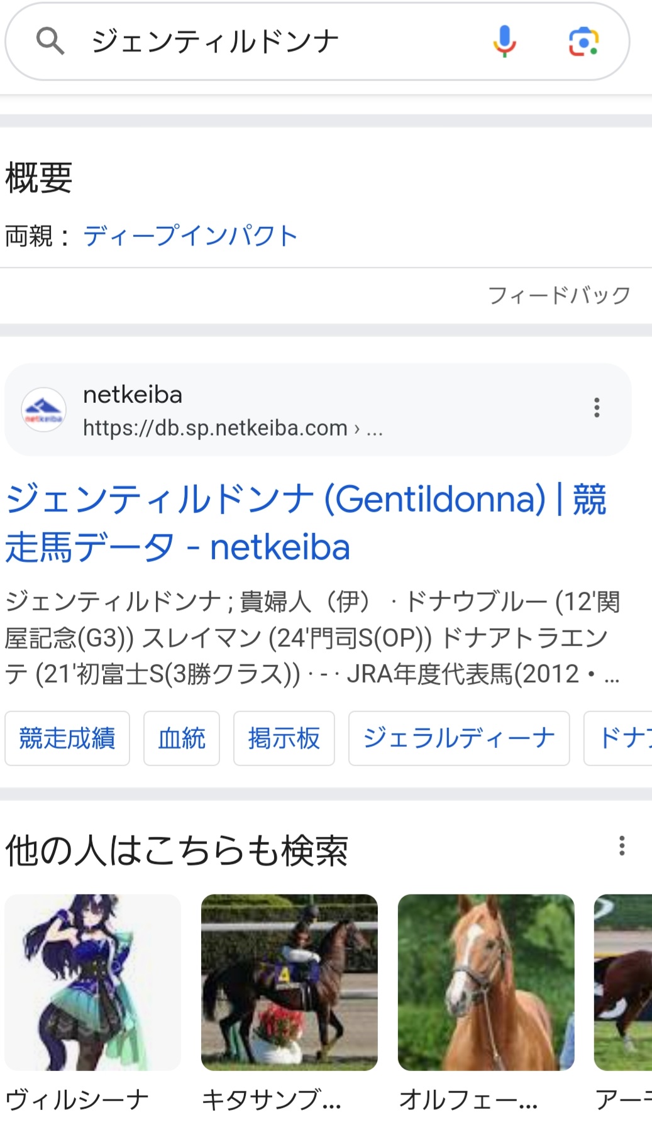This screenshot has height=1137, width=652.
Task: Tap the netkeiba site logo icon
Action: [43, 410]
